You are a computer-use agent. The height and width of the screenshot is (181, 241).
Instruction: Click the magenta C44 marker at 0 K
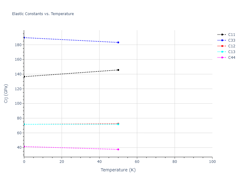[x=24, y=147]
